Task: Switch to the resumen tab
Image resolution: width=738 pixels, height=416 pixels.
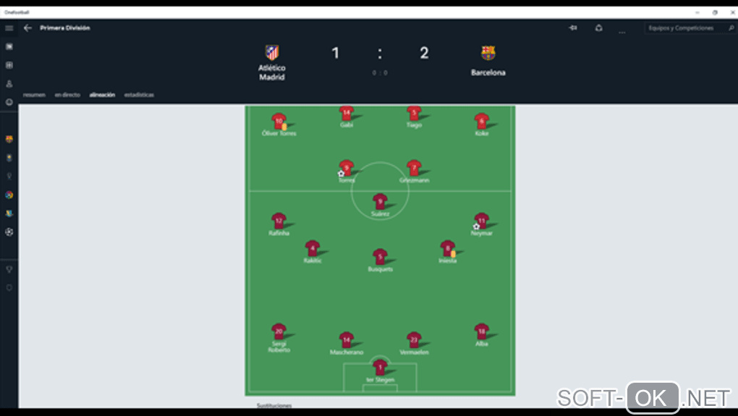Action: [x=34, y=95]
